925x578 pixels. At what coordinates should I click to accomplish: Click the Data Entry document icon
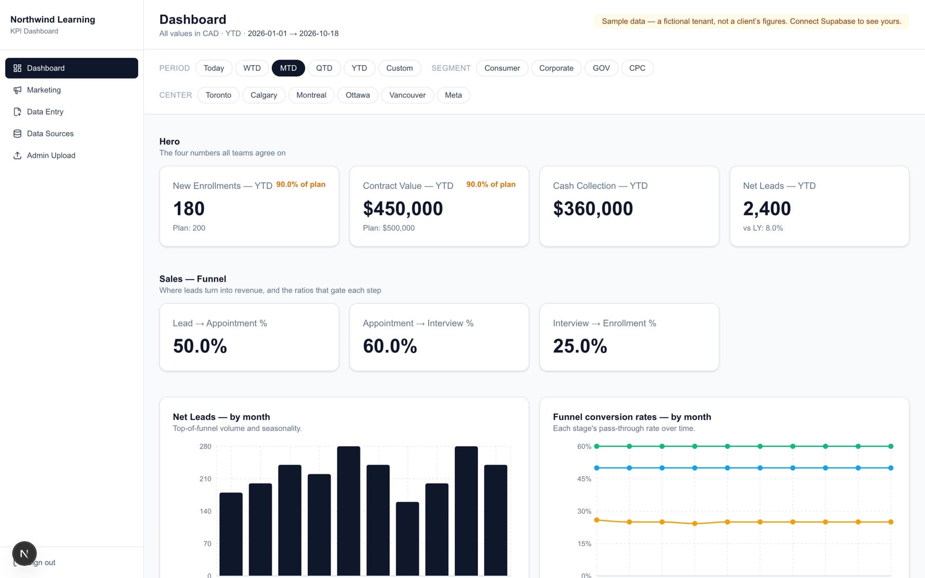coord(17,111)
